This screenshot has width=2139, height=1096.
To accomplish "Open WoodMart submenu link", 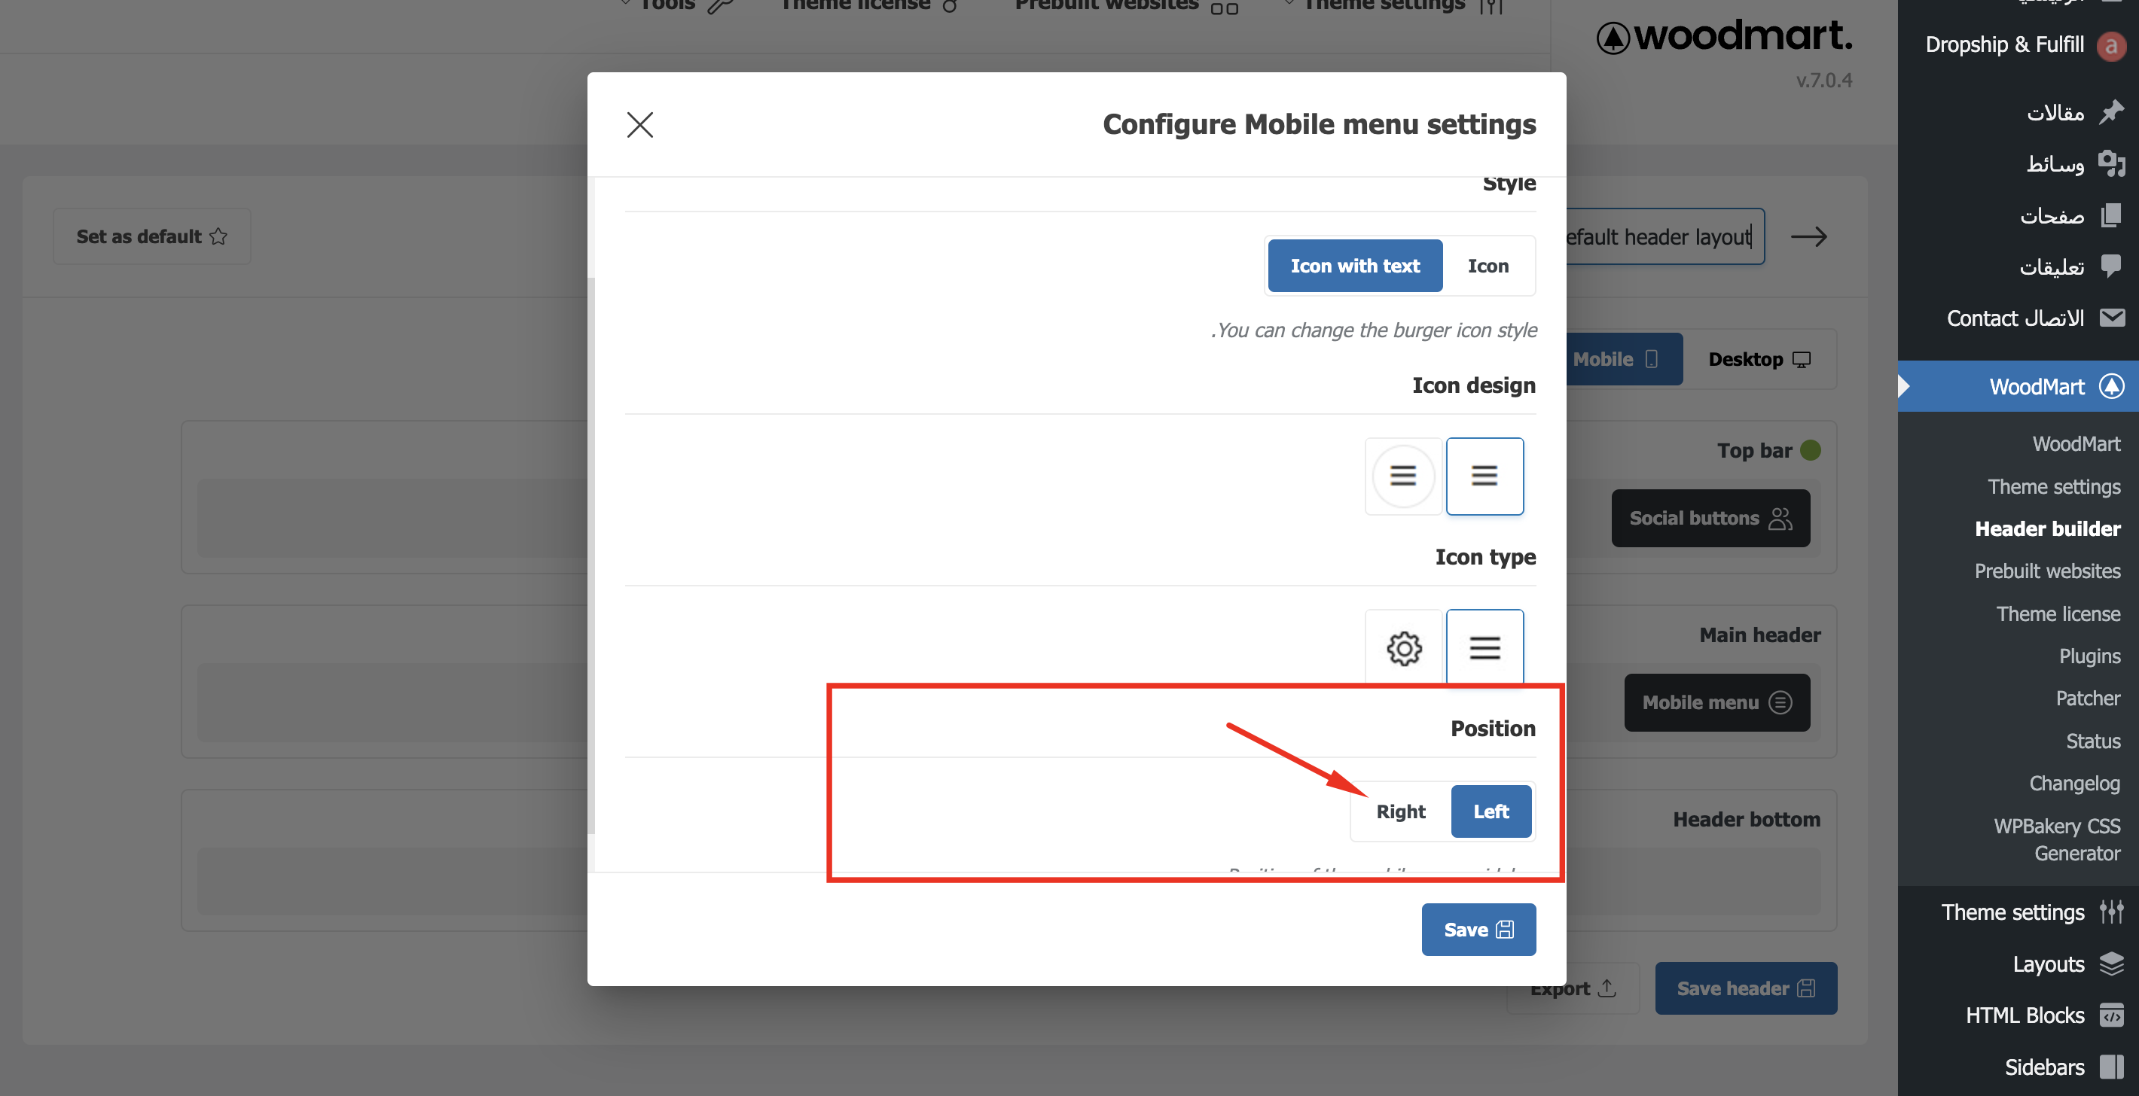I will (2075, 444).
